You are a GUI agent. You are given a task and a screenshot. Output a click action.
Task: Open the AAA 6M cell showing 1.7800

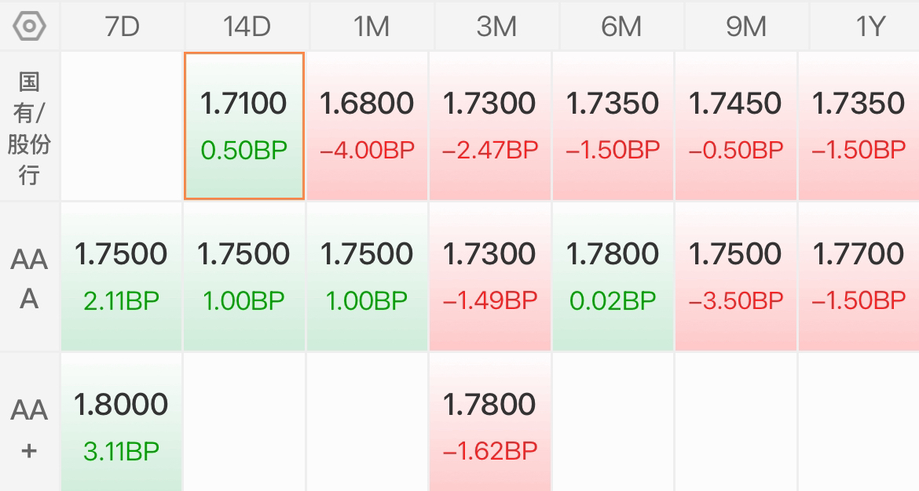613,276
